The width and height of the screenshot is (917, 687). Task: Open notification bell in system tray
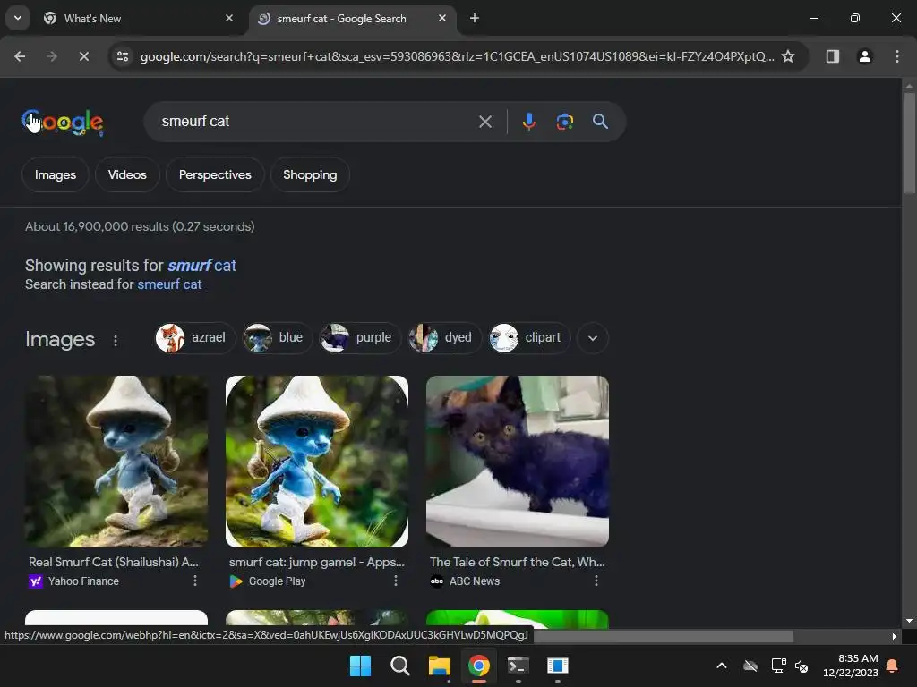coord(892,666)
